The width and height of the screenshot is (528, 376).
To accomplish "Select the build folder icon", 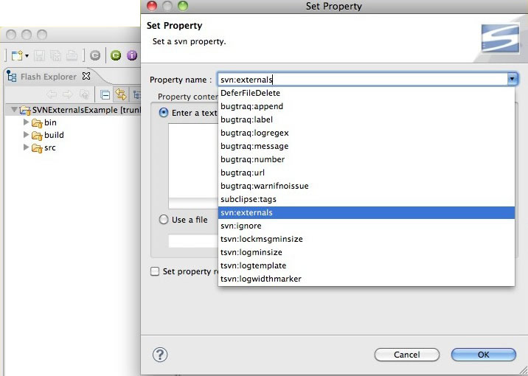I will (x=37, y=136).
